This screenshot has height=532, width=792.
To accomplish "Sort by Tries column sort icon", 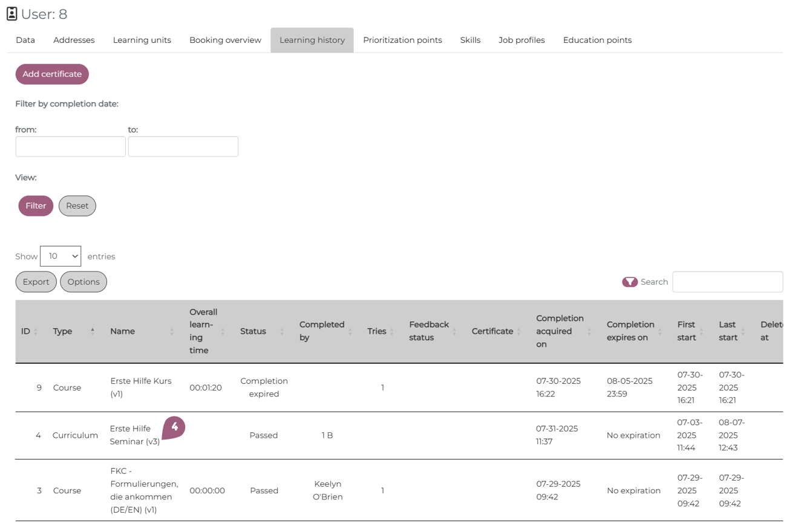I will [x=391, y=331].
